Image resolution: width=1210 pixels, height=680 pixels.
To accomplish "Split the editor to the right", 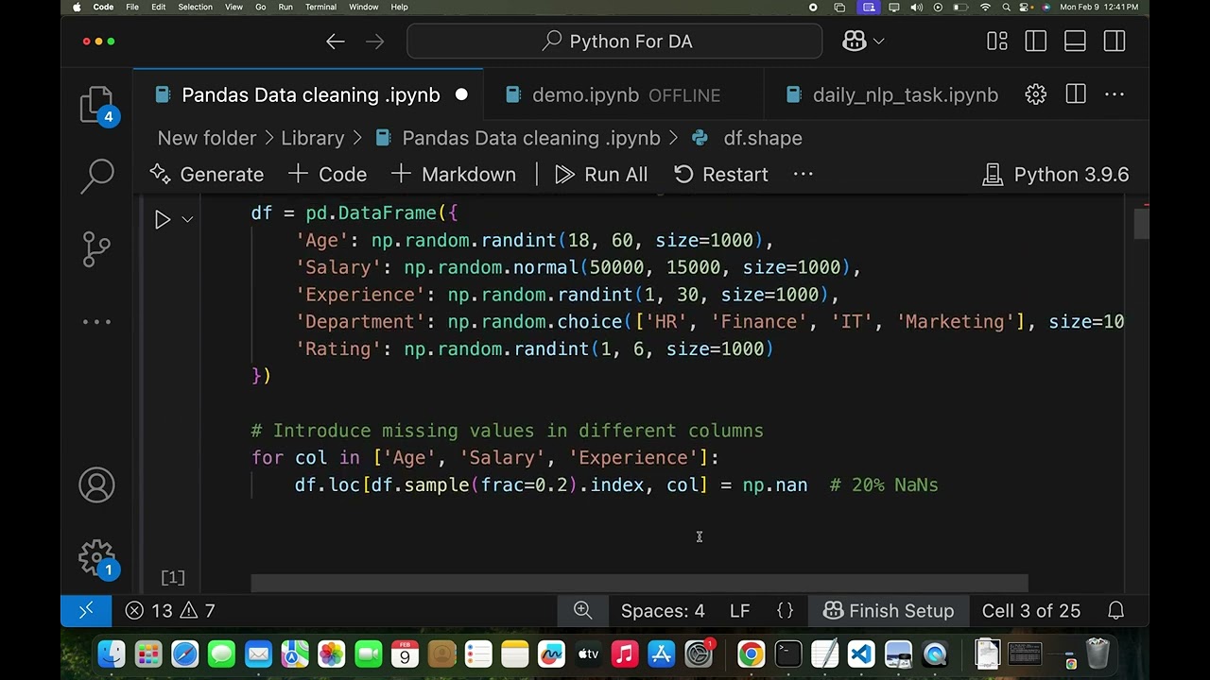I will (1076, 94).
